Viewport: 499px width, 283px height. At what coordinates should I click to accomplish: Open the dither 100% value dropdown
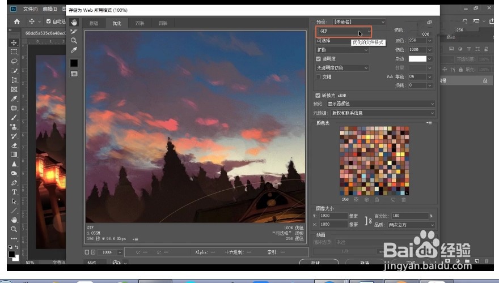430,50
